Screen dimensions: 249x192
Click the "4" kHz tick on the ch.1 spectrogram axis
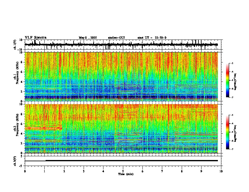click(x=22, y=82)
